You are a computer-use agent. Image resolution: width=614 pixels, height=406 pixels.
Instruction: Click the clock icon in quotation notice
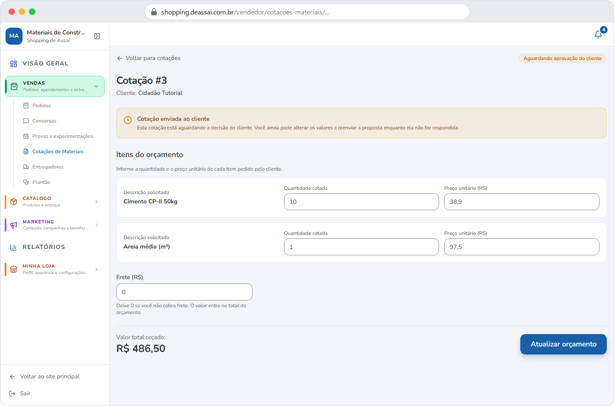(x=128, y=120)
